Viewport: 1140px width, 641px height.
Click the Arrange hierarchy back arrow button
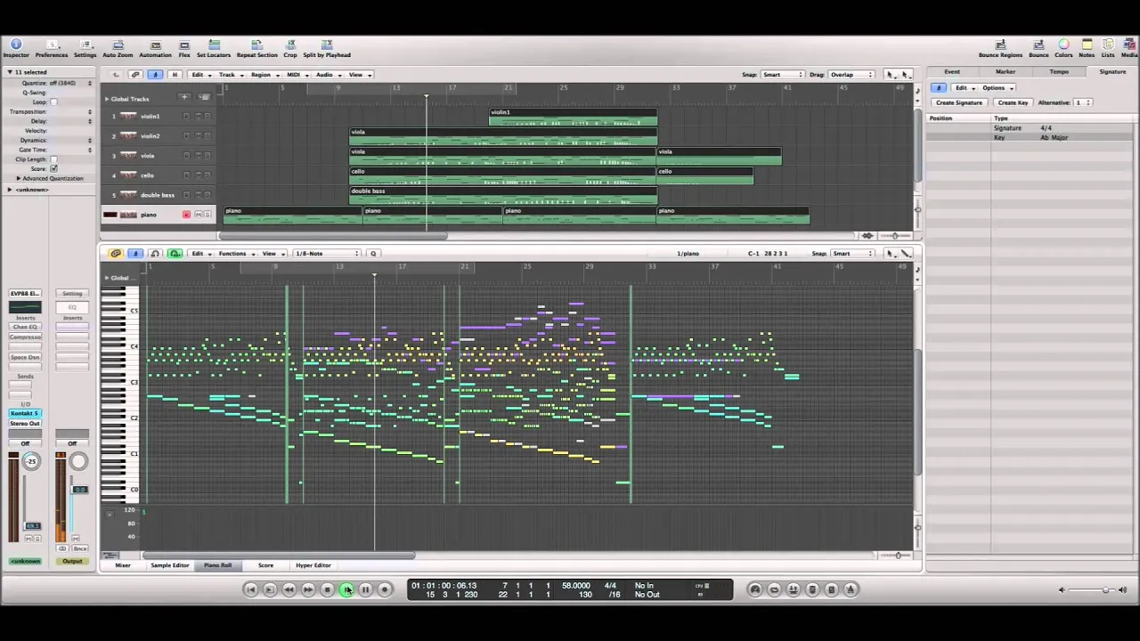pyautogui.click(x=116, y=75)
